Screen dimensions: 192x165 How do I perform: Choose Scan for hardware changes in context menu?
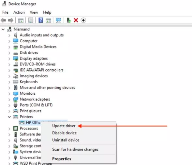[x=75, y=149]
